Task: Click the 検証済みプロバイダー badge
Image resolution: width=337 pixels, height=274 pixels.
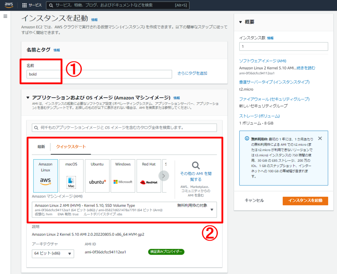Action: click(166, 252)
